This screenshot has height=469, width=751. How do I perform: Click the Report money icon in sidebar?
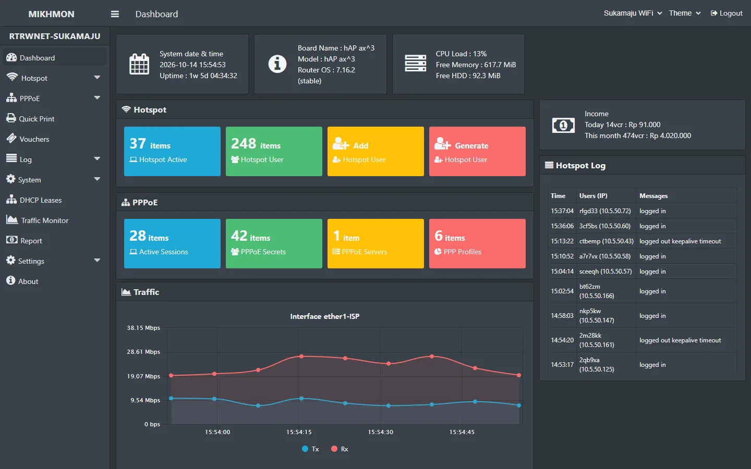pos(12,240)
